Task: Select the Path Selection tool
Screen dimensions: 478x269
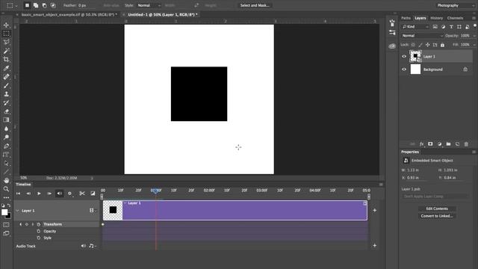Action: click(x=6, y=164)
